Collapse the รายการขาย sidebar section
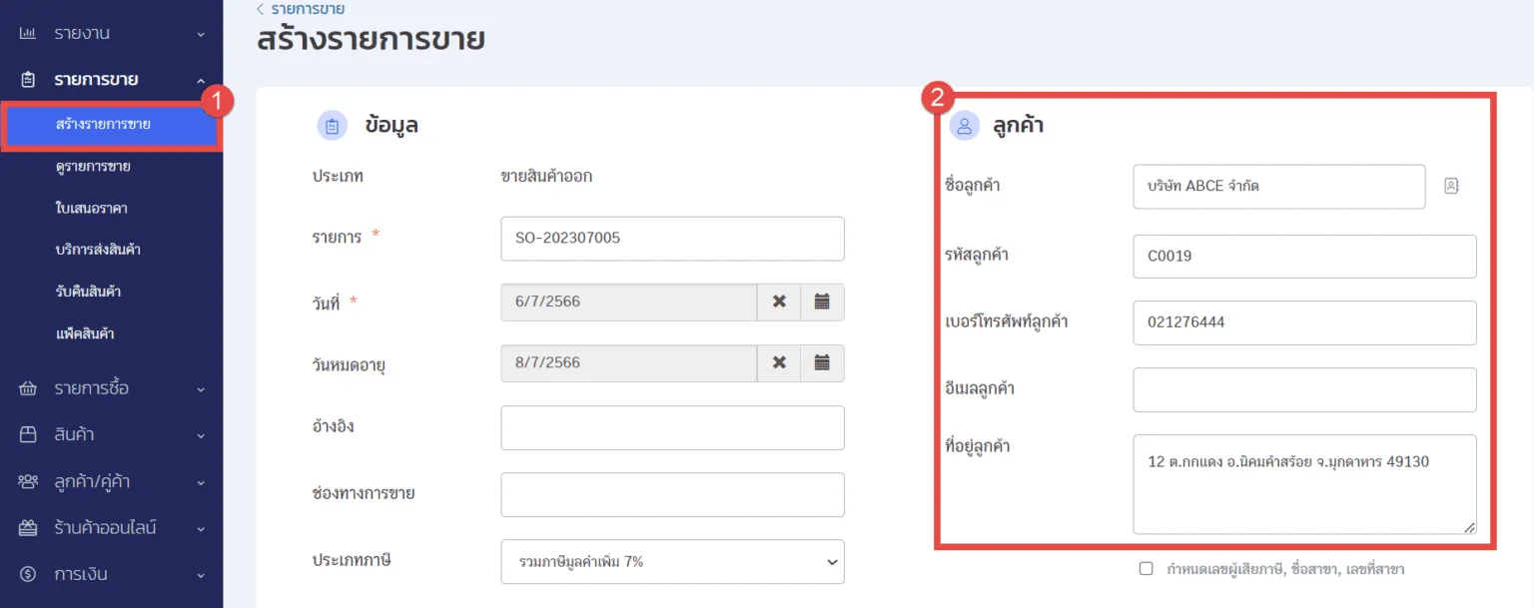This screenshot has width=1534, height=608. coord(110,80)
